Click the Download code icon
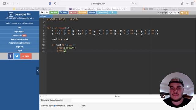The width and height of the screenshot is (196, 110). click(x=112, y=13)
